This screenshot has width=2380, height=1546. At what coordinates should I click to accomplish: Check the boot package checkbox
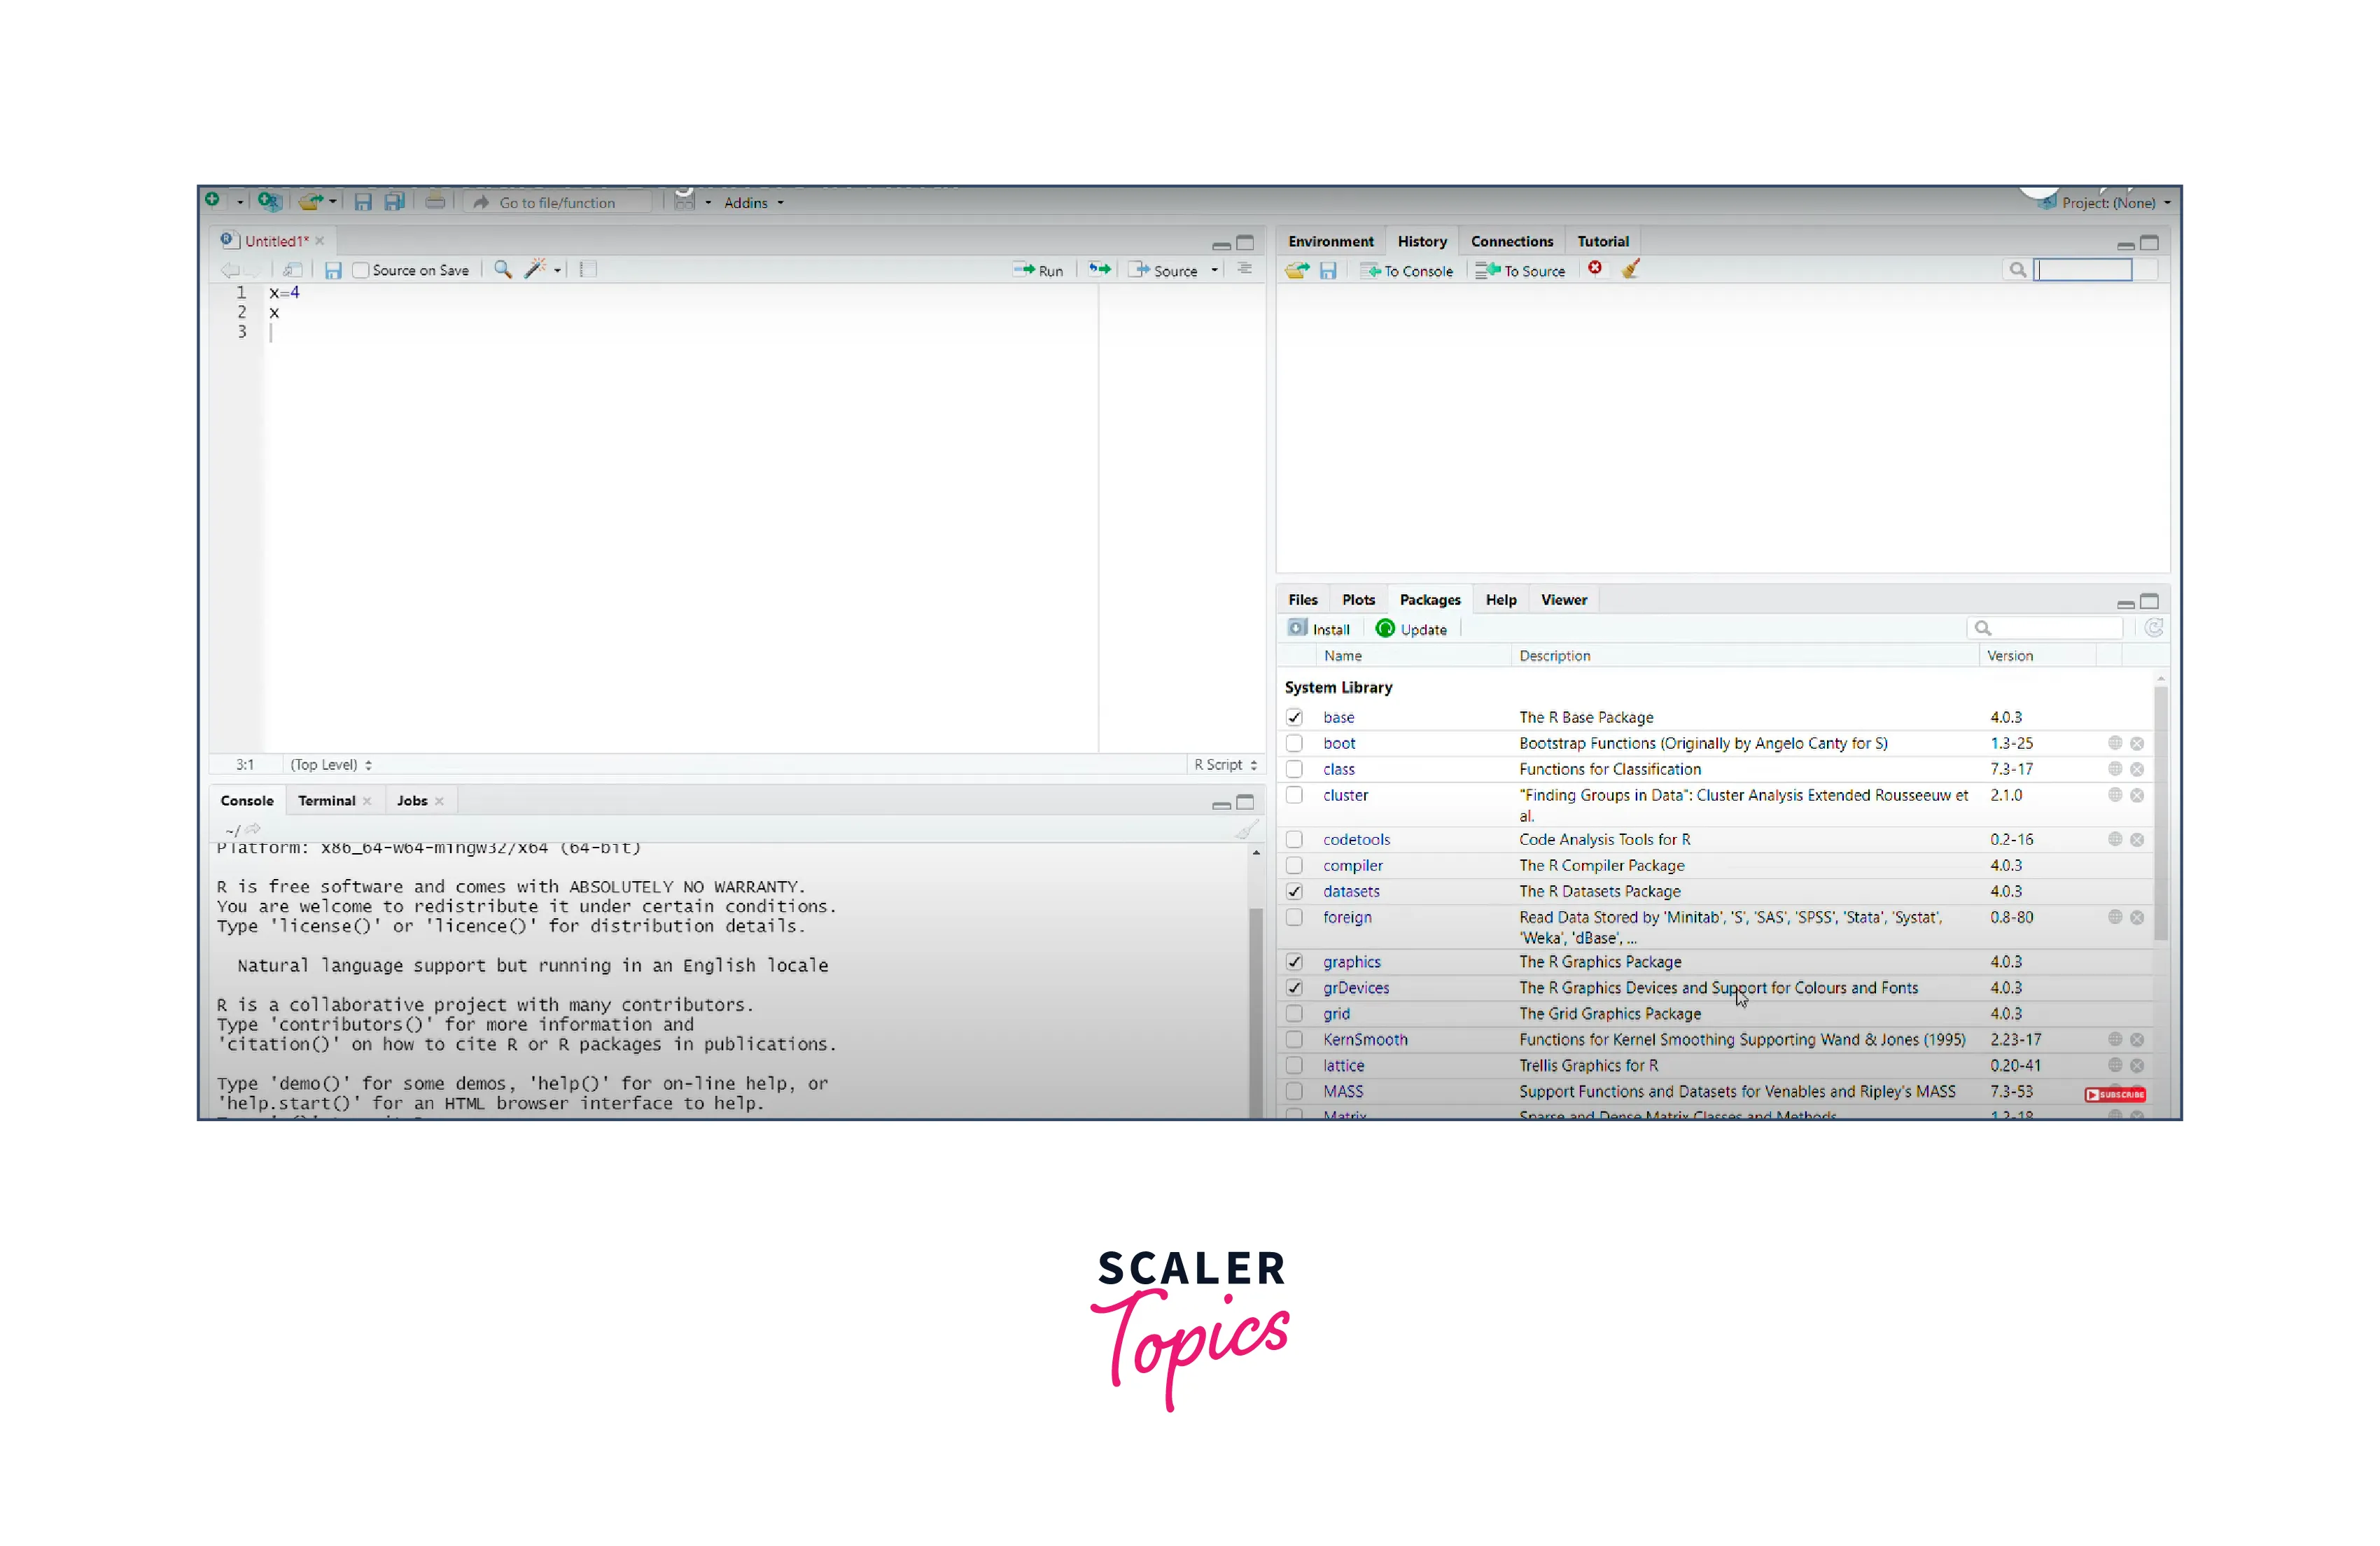[x=1294, y=743]
